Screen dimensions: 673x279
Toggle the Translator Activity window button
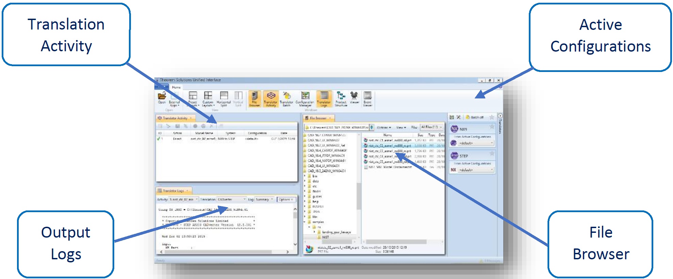[271, 99]
